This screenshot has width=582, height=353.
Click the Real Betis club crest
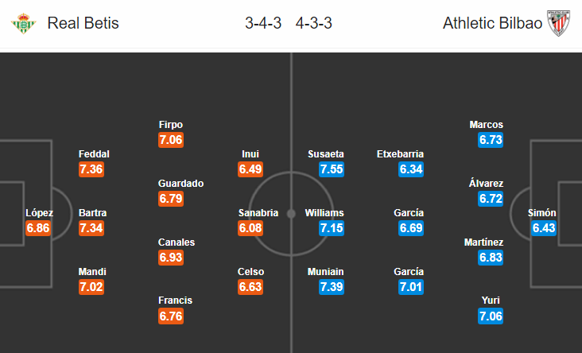(23, 23)
